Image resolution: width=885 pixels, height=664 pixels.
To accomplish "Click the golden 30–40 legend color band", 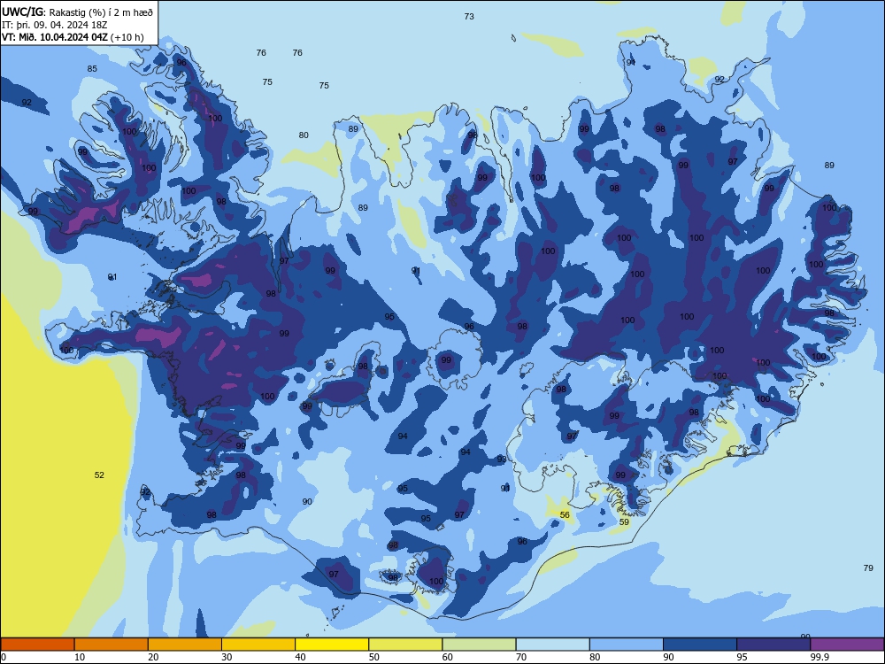I will tap(258, 645).
